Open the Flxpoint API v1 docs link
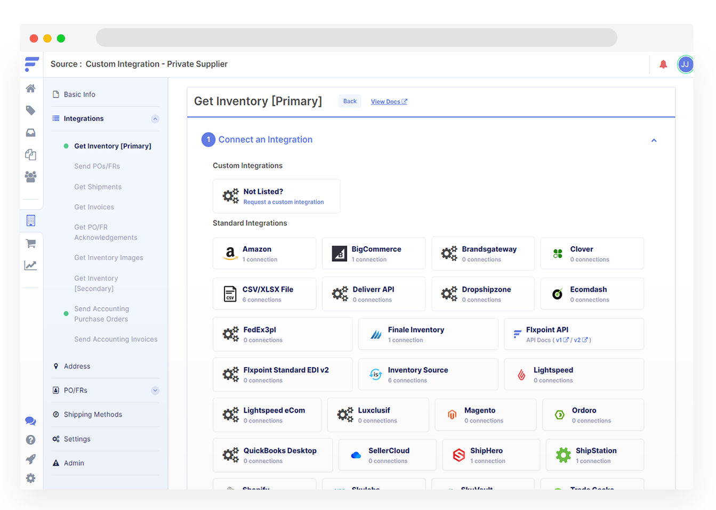This screenshot has width=716, height=510. (562, 340)
